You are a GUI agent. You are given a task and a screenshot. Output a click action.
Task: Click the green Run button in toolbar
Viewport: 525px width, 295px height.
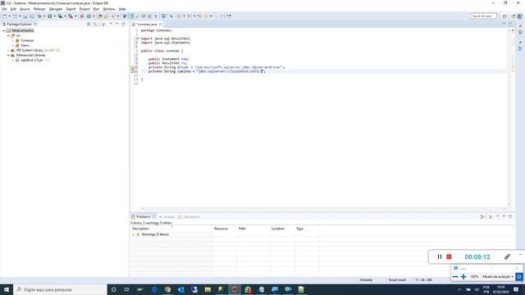click(49, 16)
